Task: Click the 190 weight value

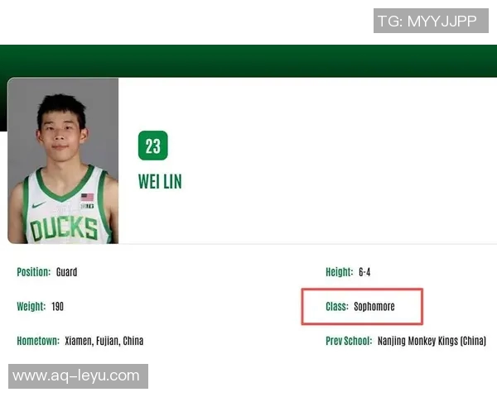Action: click(57, 307)
